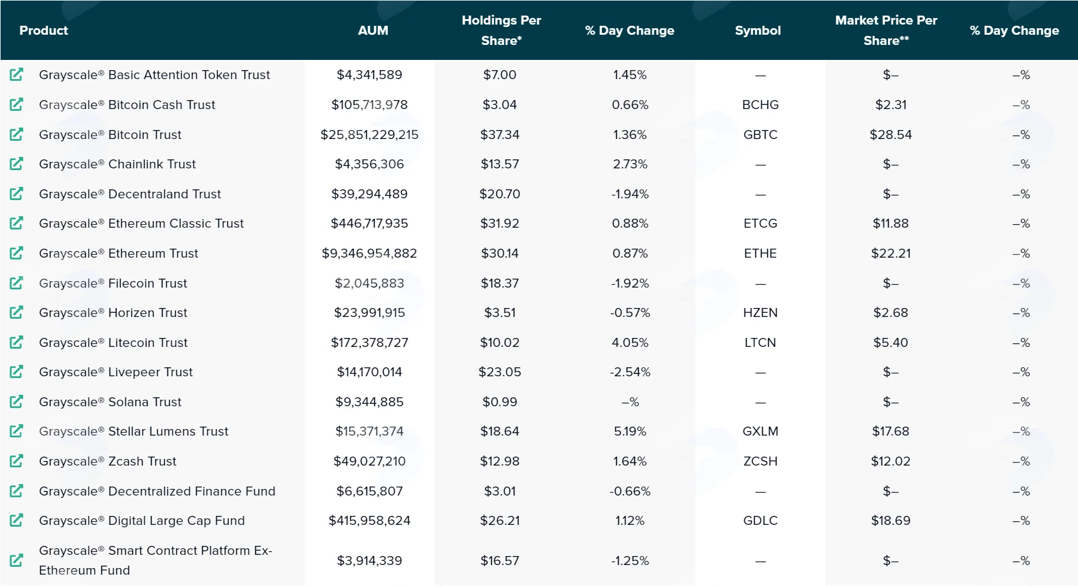This screenshot has height=586, width=1078.
Task: Click external link icon for Litecoin Trust
Action: (17, 342)
